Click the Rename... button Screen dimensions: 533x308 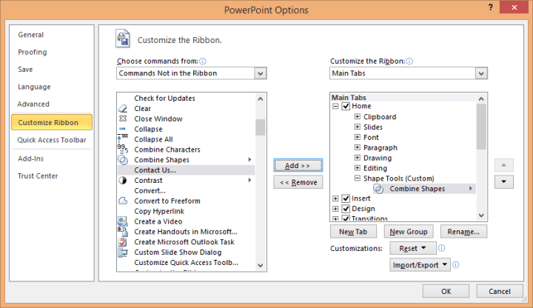click(463, 232)
